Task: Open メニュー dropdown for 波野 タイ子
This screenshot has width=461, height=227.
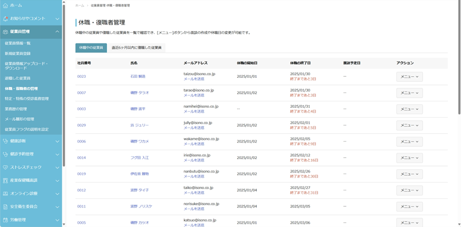Action: click(409, 191)
